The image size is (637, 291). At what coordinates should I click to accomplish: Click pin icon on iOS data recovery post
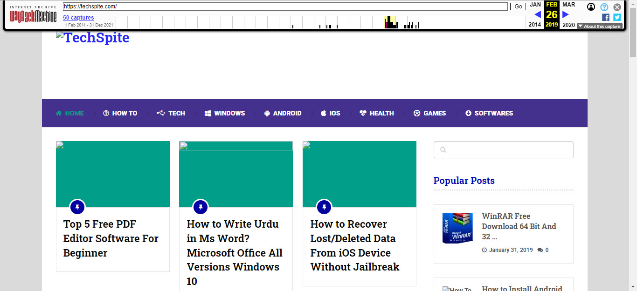[x=324, y=207]
